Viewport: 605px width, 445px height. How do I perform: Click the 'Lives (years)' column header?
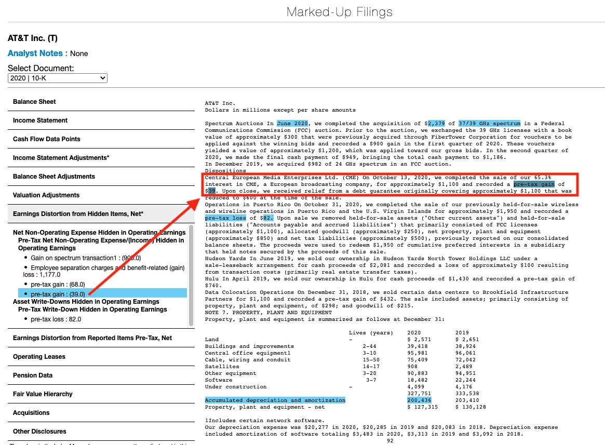(371, 333)
